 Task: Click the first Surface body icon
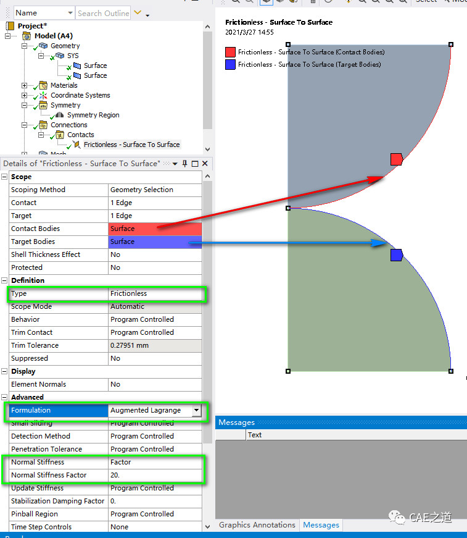pos(77,65)
